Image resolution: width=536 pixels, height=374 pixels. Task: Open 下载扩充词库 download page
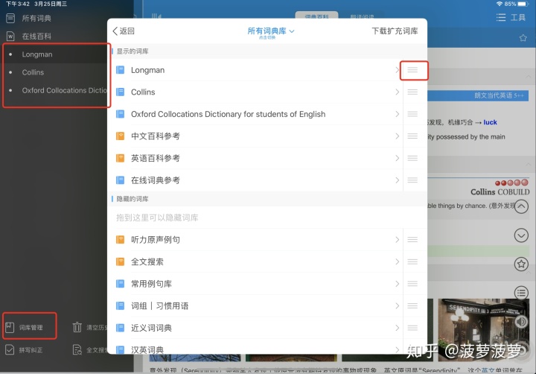point(395,31)
